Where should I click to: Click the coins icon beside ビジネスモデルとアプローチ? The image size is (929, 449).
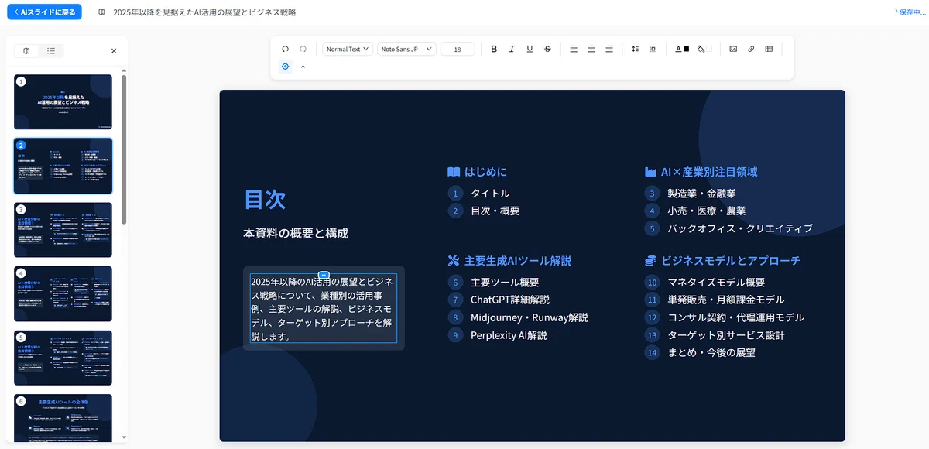[651, 261]
